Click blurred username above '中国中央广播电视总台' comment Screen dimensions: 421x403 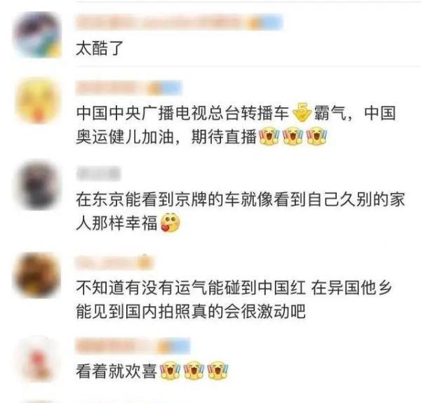point(112,88)
